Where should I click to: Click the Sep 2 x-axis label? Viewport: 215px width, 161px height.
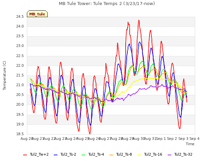172,139
